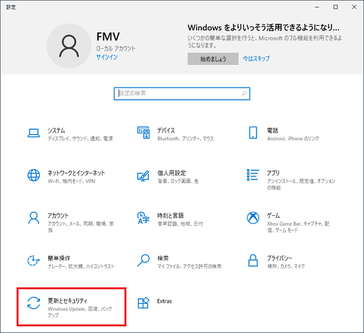The image size is (364, 333).
Task: Open 簡単操作 label
Action: 59,258
